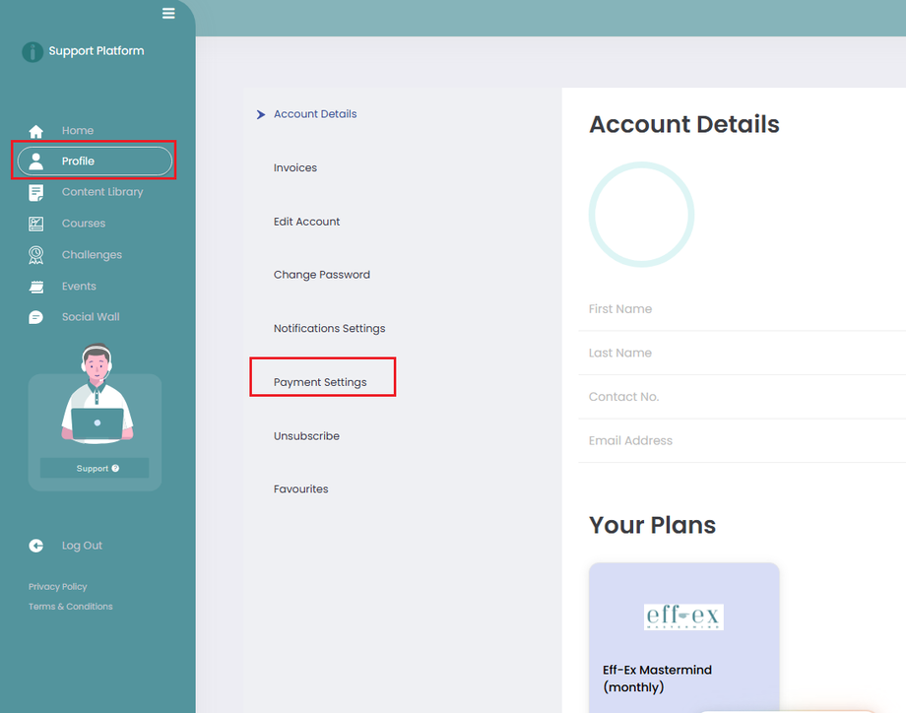Open the Terms & Conditions link

tap(71, 606)
